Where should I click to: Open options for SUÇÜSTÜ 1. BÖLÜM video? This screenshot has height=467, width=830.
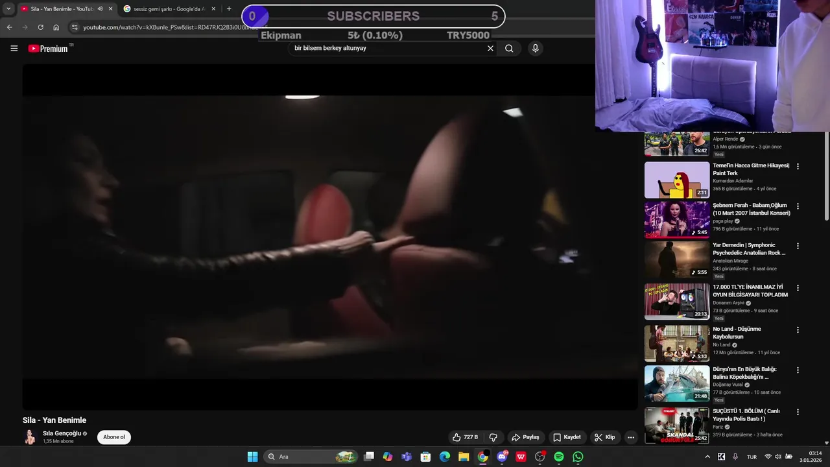[798, 411]
